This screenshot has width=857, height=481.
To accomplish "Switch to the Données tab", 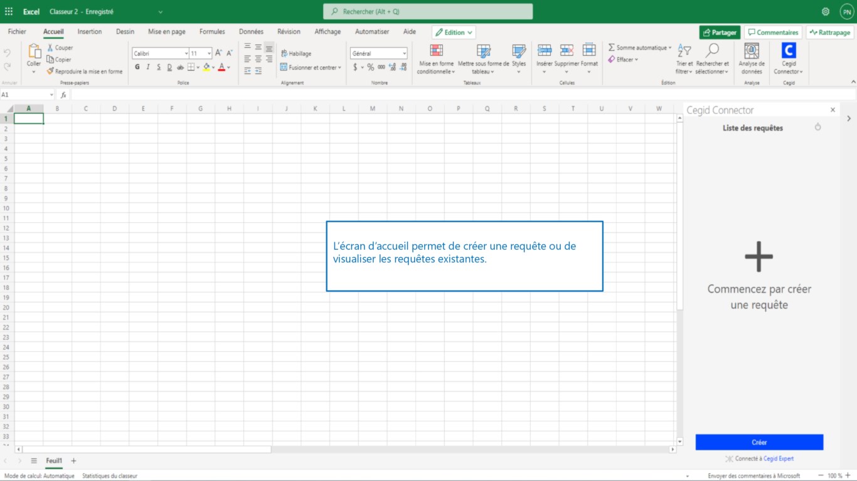I will [x=251, y=32].
